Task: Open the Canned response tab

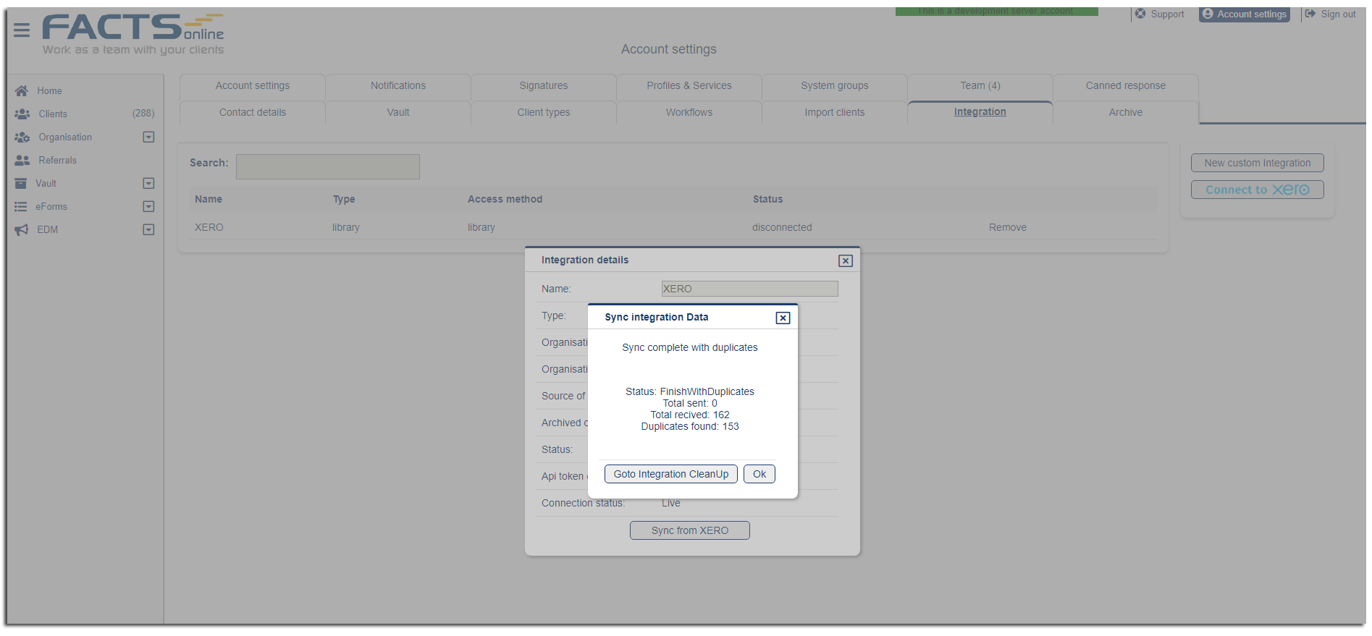Action: coord(1126,85)
